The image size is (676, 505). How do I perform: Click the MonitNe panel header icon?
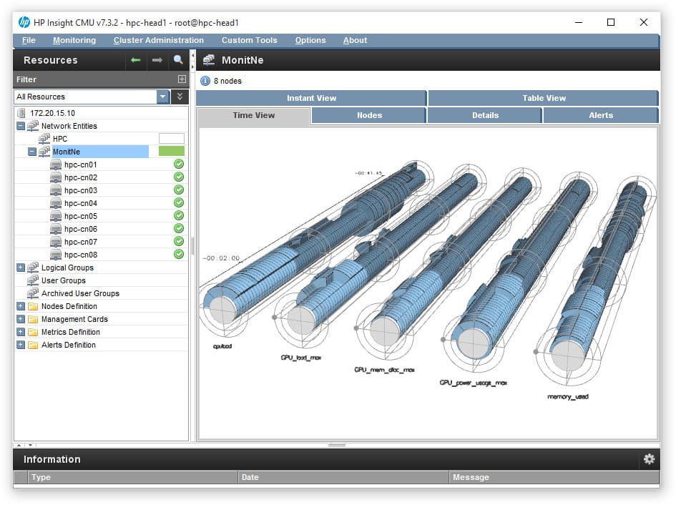[209, 60]
